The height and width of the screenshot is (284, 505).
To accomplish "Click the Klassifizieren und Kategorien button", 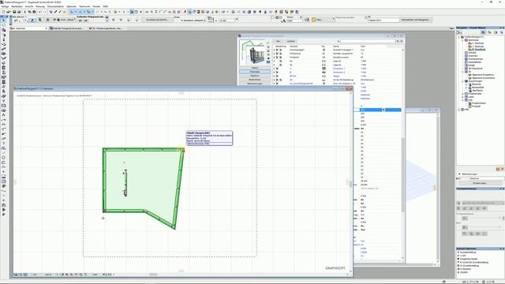I will [x=416, y=20].
